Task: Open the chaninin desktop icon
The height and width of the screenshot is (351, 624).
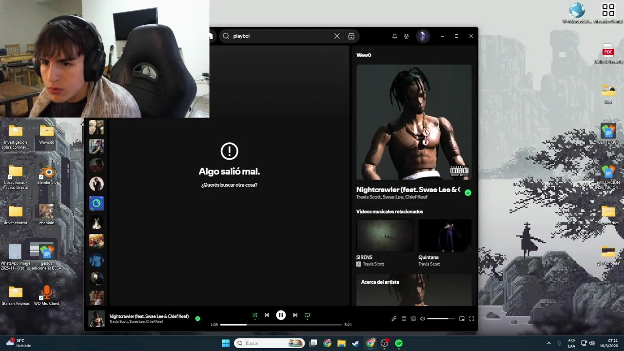Action: point(47,215)
